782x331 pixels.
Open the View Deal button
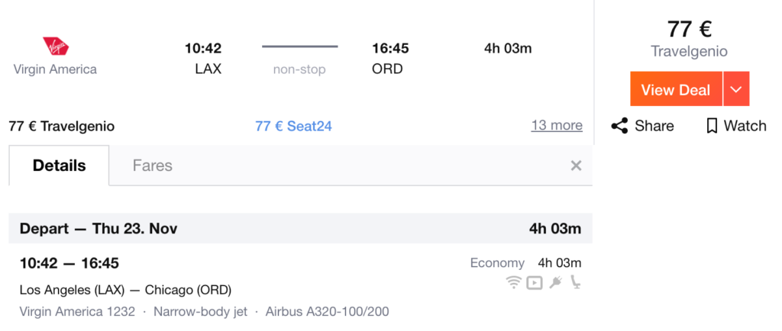coord(676,89)
